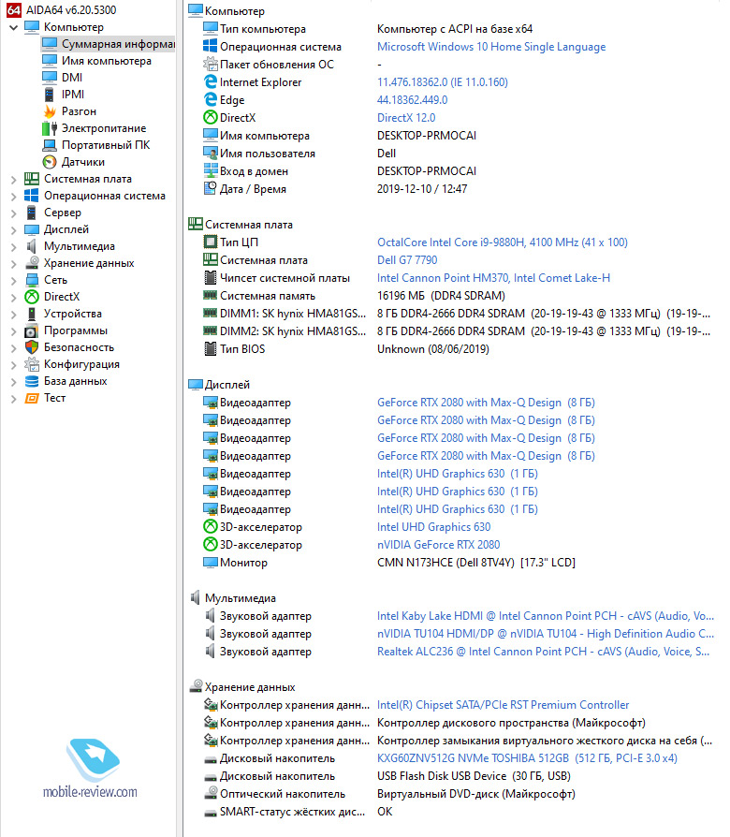Viewport: 730px width, 837px height.
Task: Open the Dell G7 7790 link
Action: click(406, 260)
